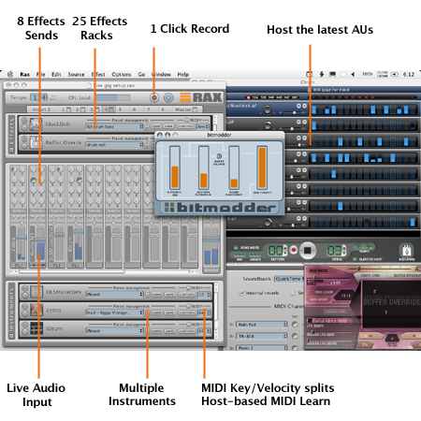
Task: Click iDrum 'save' preset button
Action: click(169, 330)
